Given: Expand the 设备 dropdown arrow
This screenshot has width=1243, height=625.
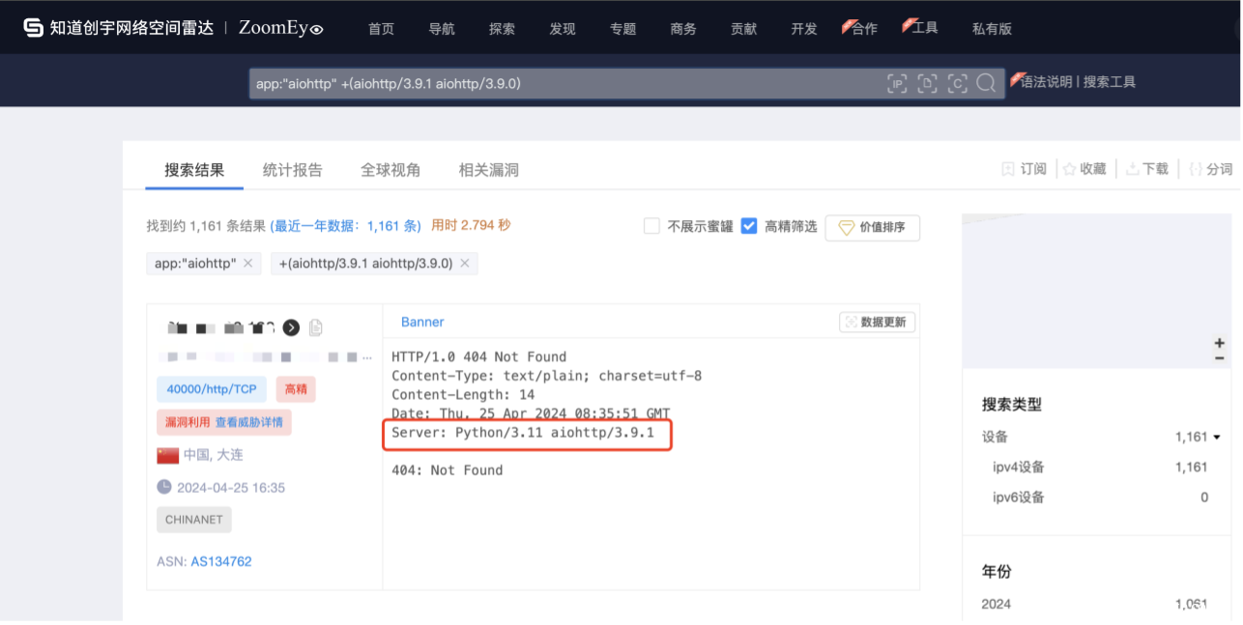Looking at the screenshot, I should coord(1217,437).
